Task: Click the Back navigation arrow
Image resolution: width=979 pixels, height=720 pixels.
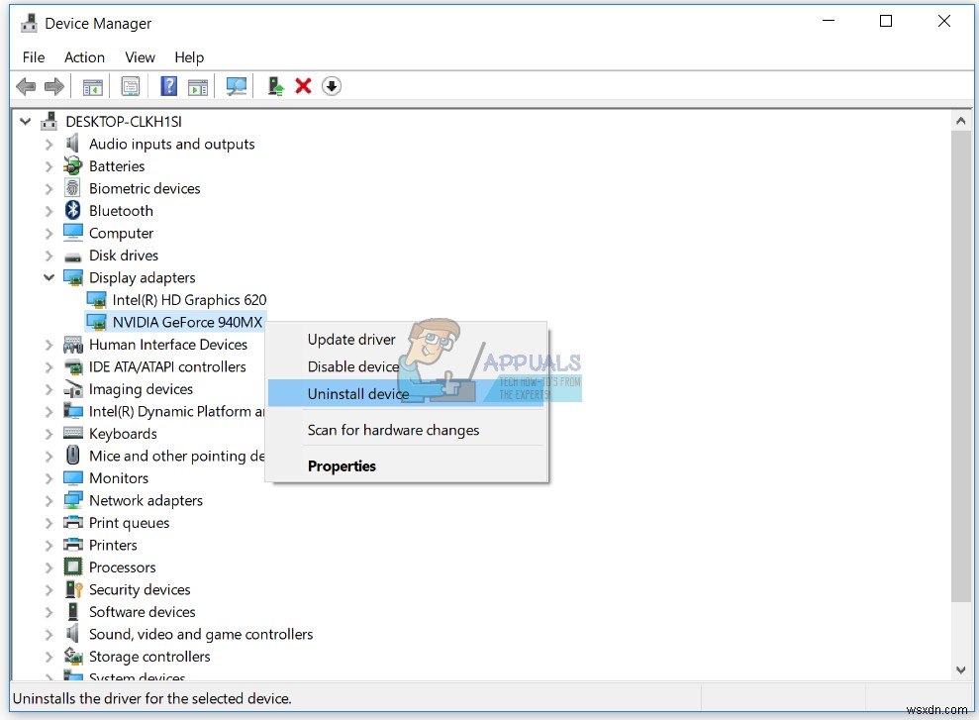Action: click(x=26, y=86)
